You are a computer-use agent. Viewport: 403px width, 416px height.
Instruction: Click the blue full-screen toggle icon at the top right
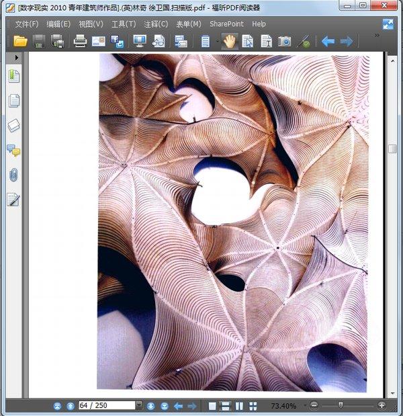click(x=388, y=24)
